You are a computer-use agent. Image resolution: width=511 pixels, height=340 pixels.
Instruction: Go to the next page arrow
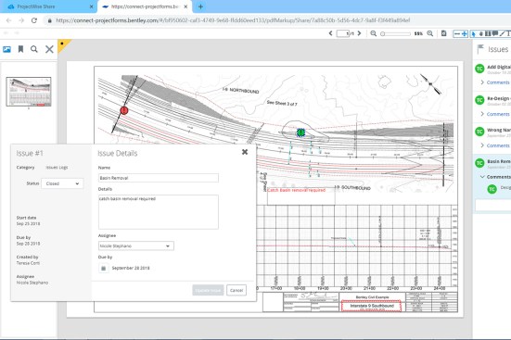pos(359,33)
